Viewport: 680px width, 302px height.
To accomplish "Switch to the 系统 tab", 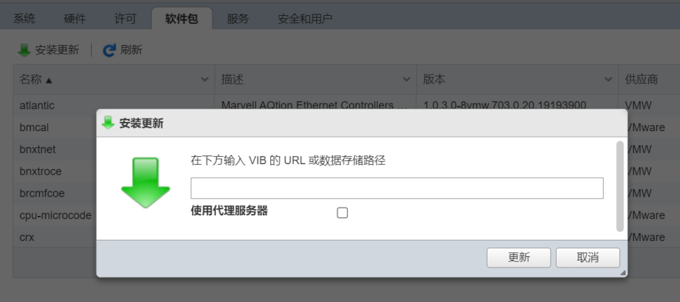I will click(25, 19).
